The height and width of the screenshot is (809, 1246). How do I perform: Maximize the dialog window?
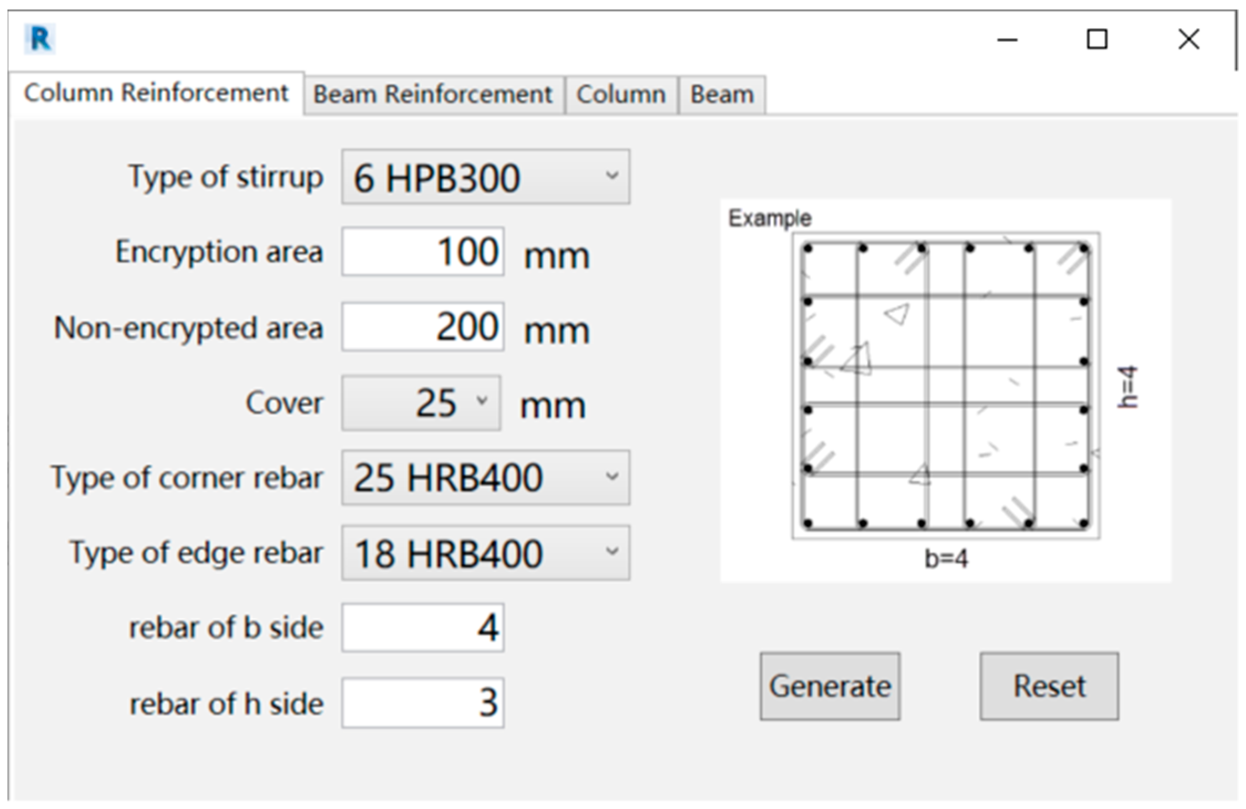[1096, 40]
